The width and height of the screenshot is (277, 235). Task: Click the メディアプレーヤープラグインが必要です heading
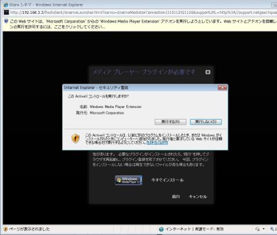144,72
